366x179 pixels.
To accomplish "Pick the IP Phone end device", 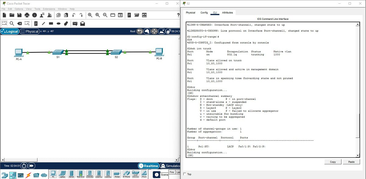I will coord(126,174).
